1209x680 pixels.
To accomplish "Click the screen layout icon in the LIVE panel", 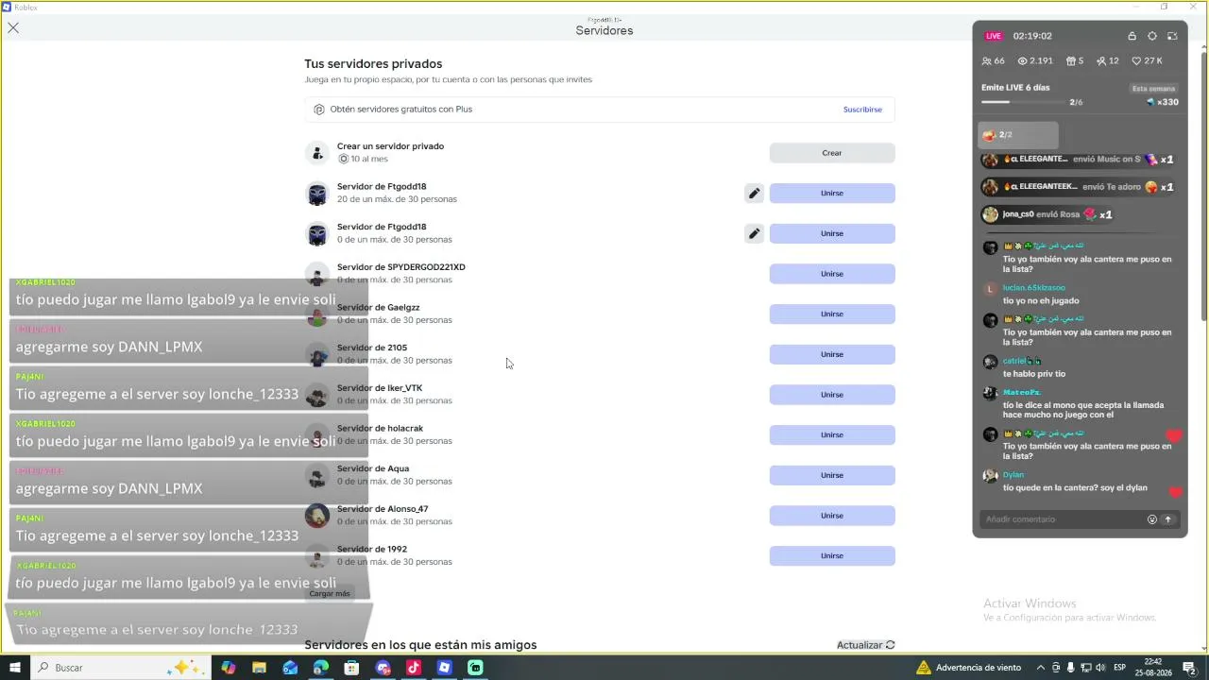I will (1172, 36).
